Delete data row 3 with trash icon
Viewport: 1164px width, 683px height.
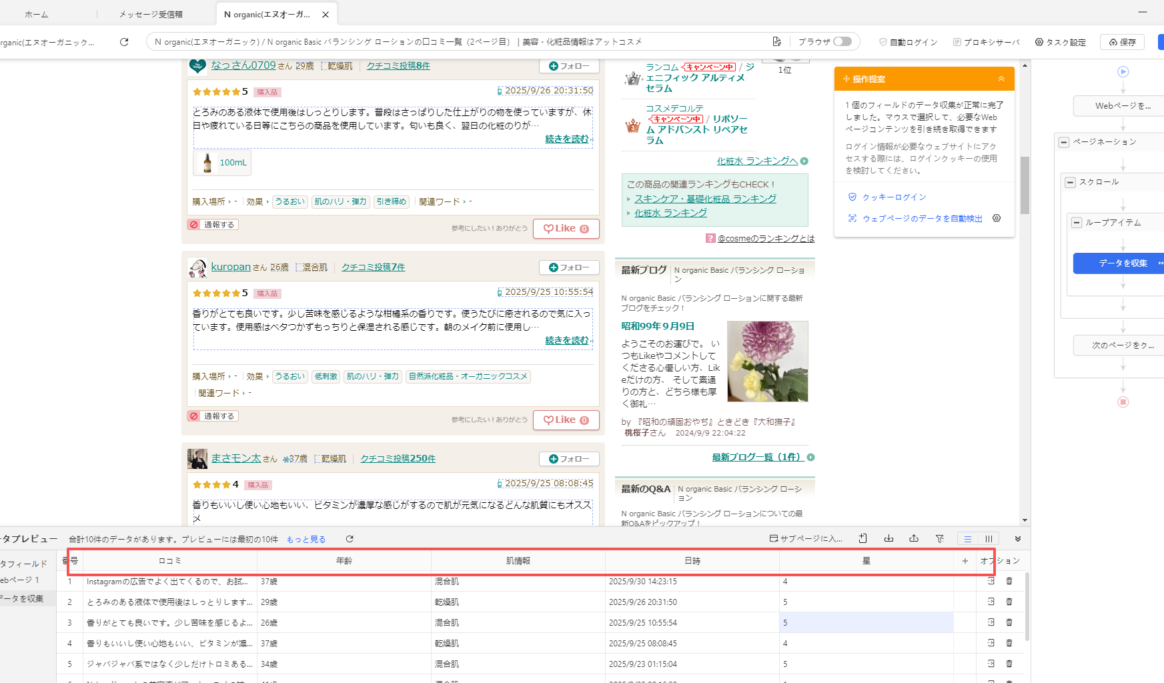(1009, 623)
